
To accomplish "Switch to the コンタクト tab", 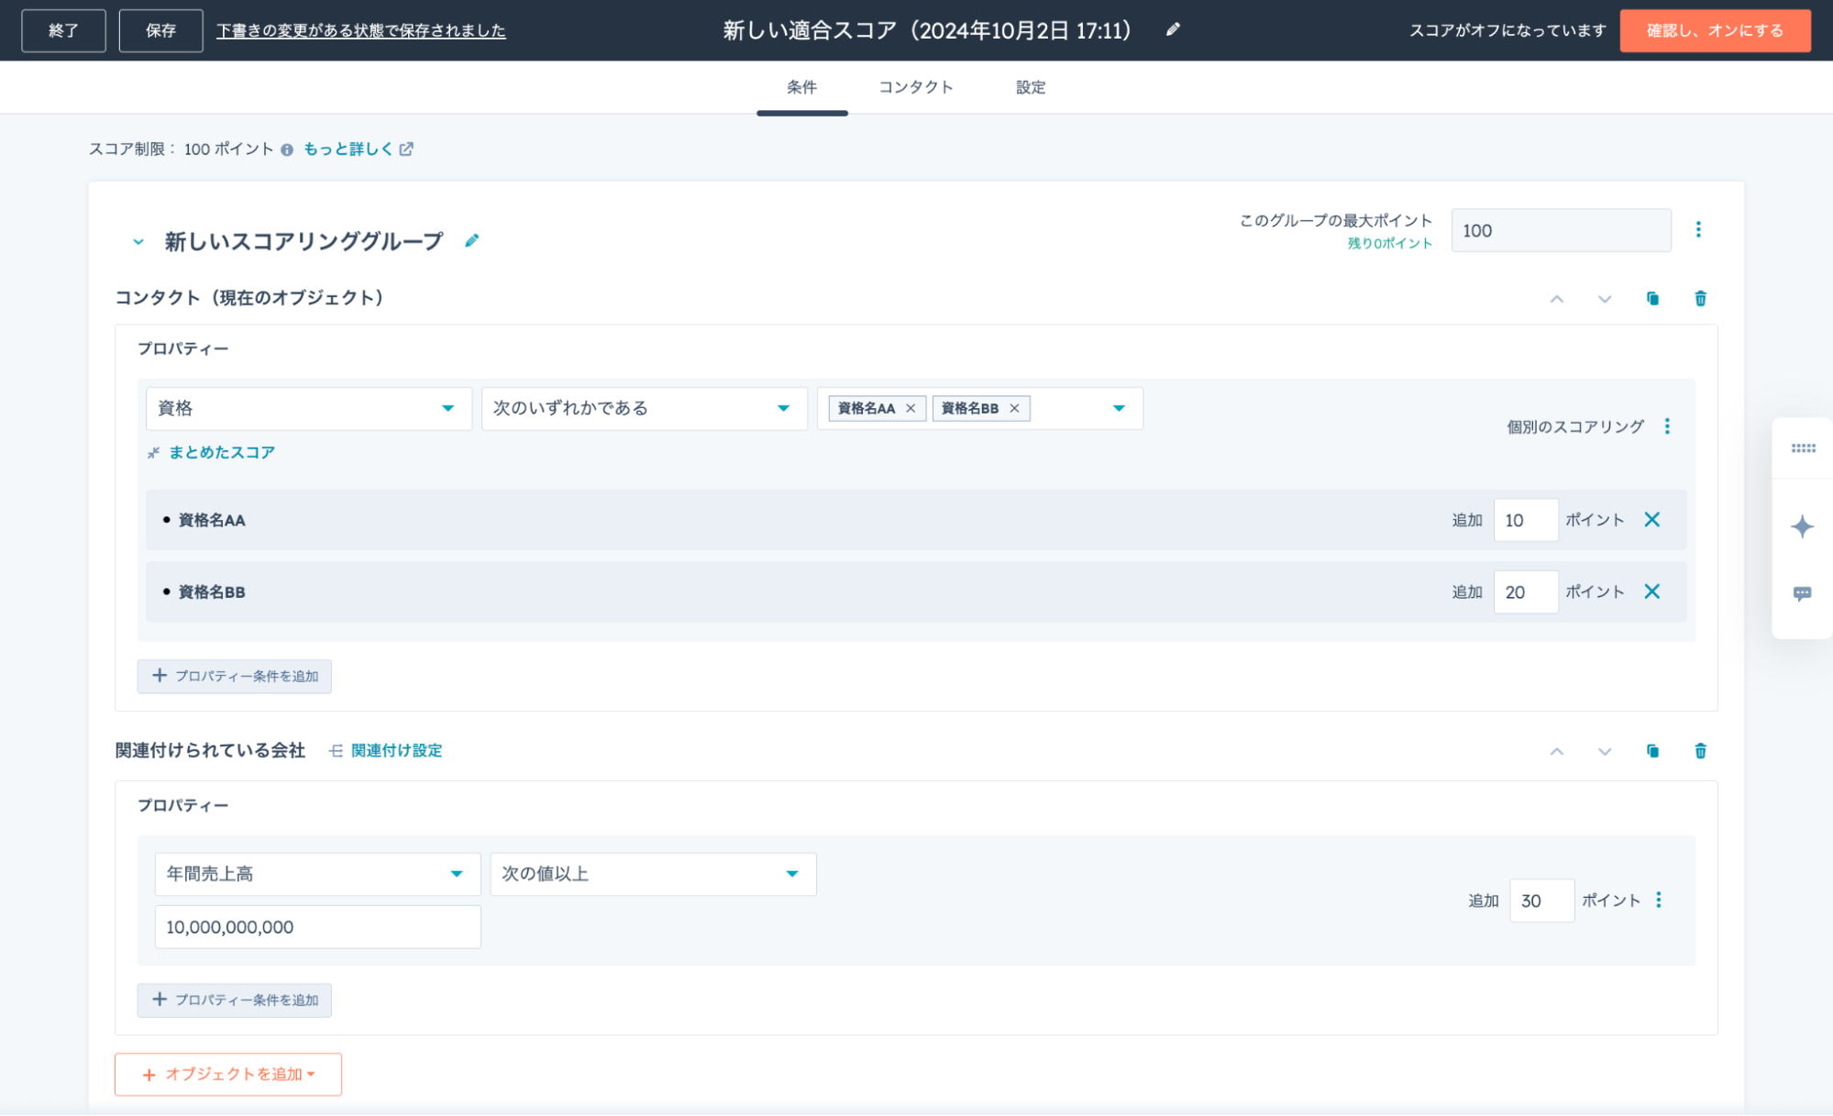I will point(916,87).
